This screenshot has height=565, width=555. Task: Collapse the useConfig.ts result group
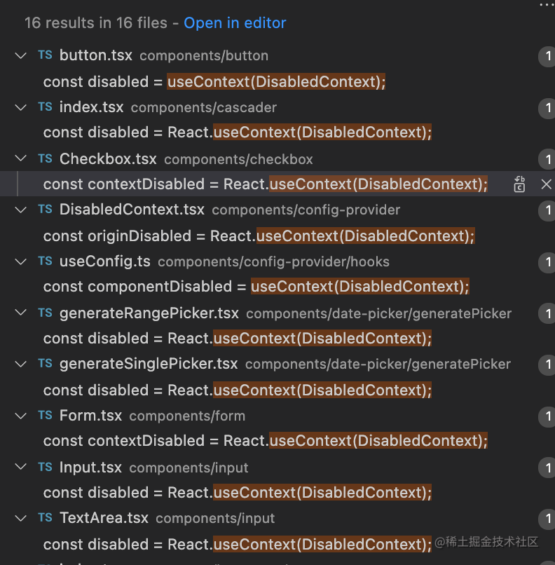tap(20, 261)
